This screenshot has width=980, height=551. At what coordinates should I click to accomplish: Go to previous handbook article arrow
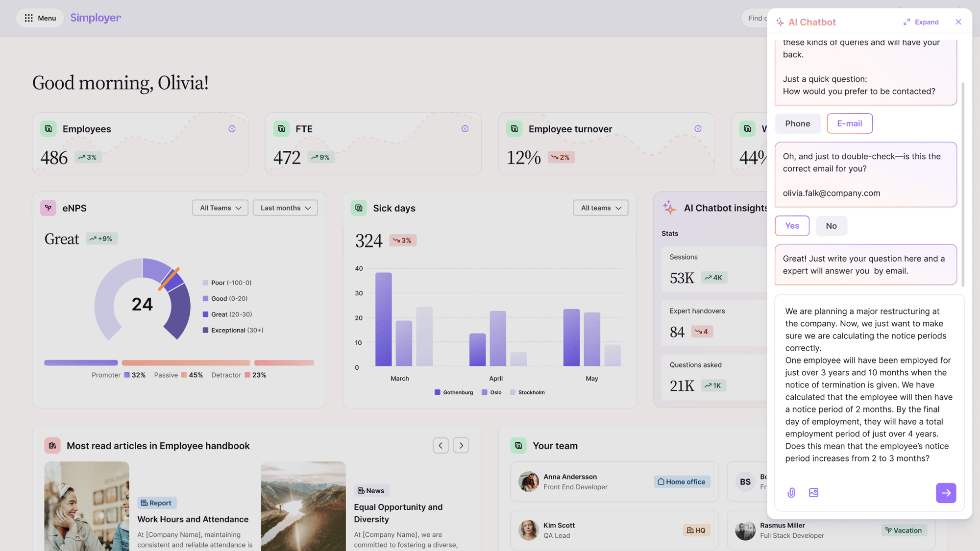pyautogui.click(x=441, y=445)
